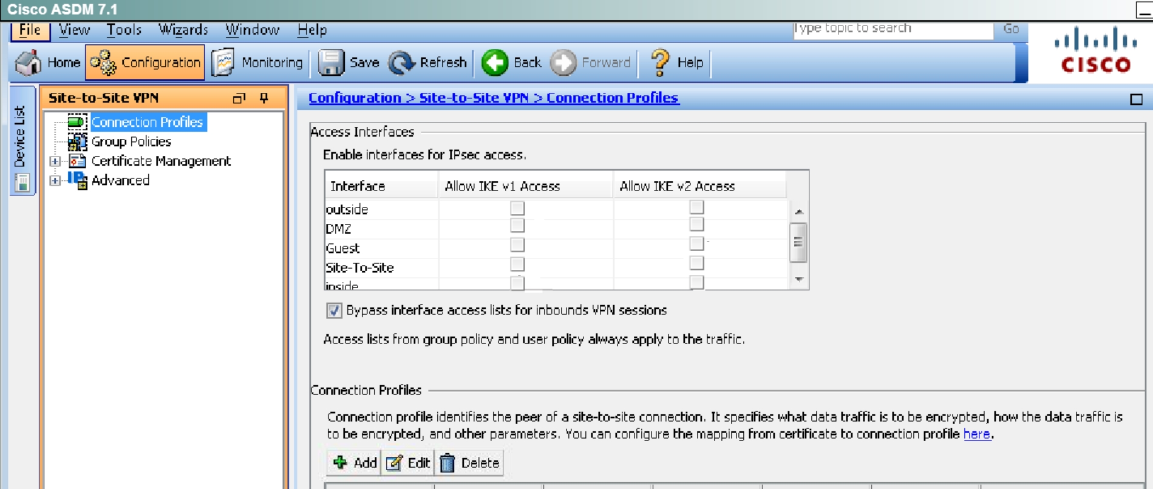Enable IKE v2 access for DMZ interface
Viewport: 1153px width, 489px height.
coord(696,224)
